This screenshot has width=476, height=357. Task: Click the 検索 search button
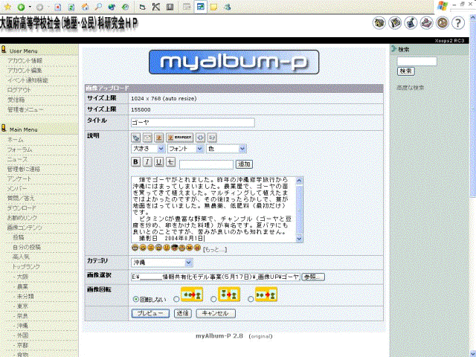coord(406,71)
